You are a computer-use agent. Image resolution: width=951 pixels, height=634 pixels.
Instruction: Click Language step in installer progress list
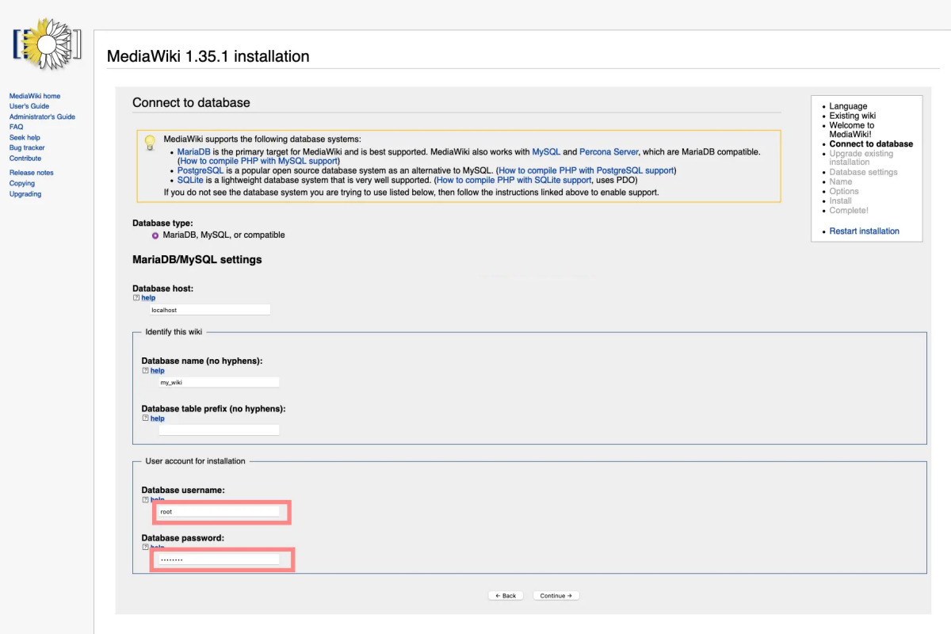click(x=848, y=106)
